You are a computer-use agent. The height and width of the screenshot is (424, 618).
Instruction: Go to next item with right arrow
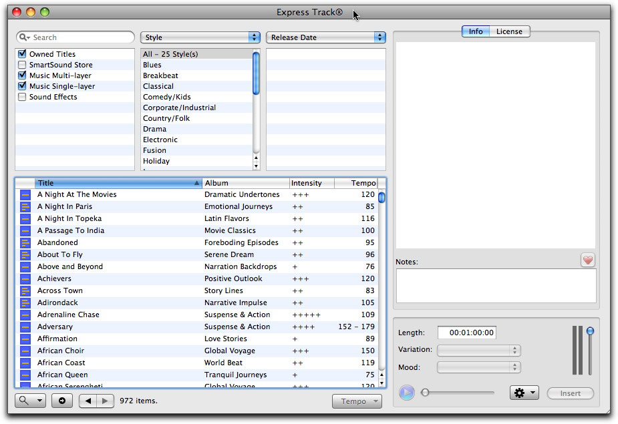tap(106, 401)
